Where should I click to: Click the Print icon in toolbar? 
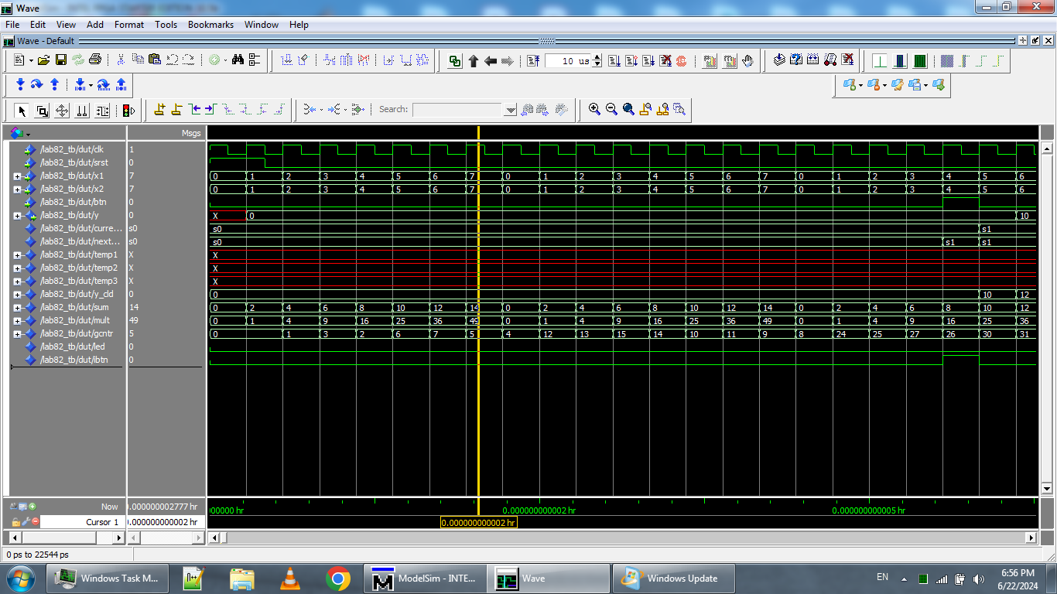point(95,60)
